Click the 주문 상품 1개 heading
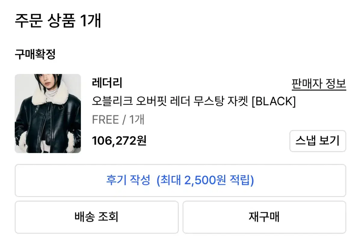The height and width of the screenshot is (246, 361). click(58, 21)
